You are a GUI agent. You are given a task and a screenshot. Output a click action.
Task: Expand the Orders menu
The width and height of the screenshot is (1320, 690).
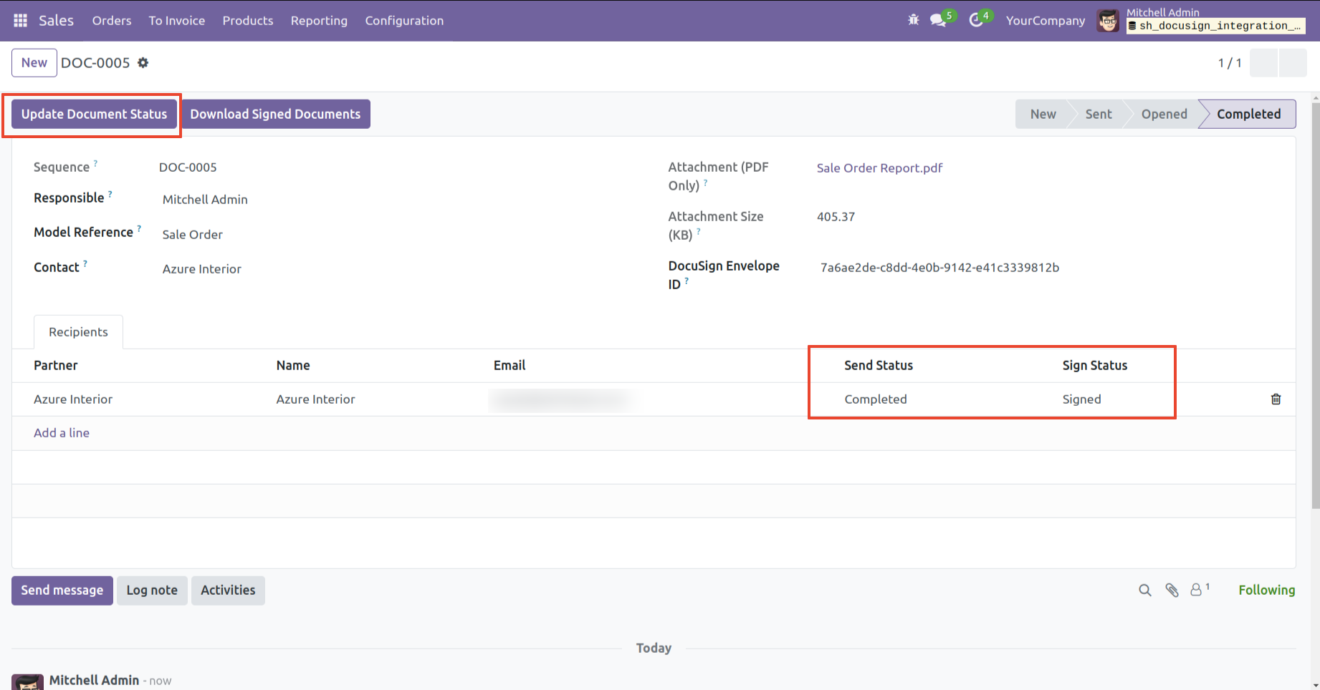[112, 21]
